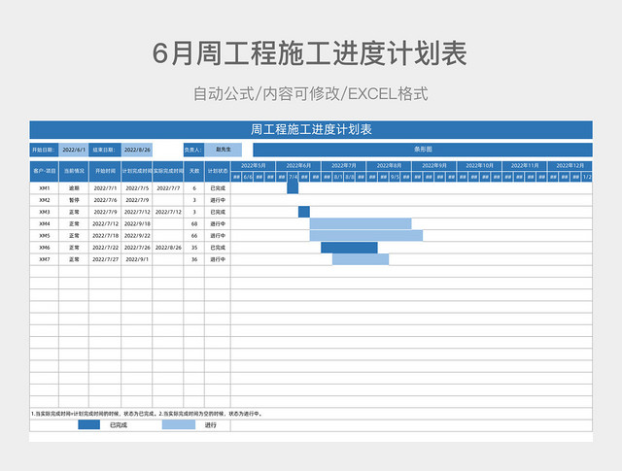Click the 已完成 legend label
The image size is (622, 471).
[x=119, y=425]
